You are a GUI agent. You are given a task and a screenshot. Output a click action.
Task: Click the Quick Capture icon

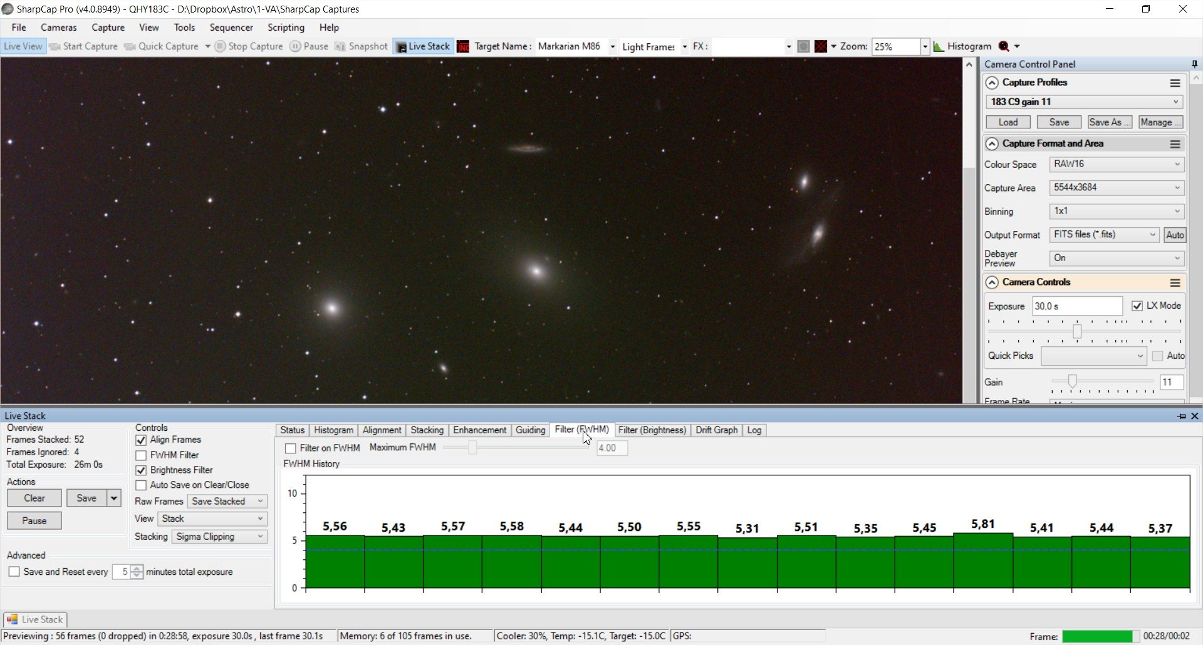point(130,46)
